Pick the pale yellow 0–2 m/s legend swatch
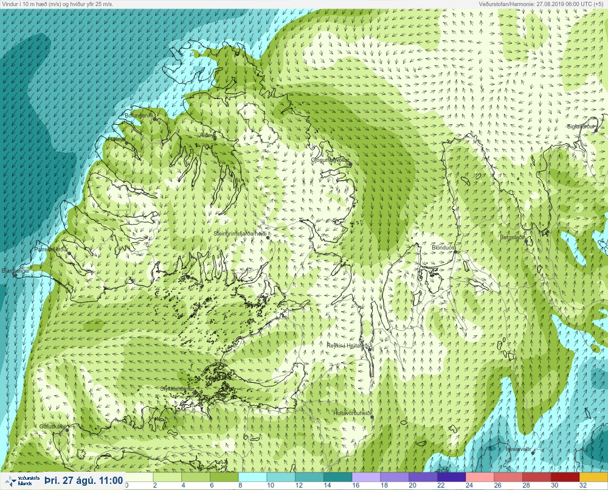 point(139,477)
